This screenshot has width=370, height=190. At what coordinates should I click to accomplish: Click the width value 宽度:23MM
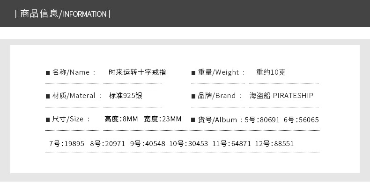163,119
